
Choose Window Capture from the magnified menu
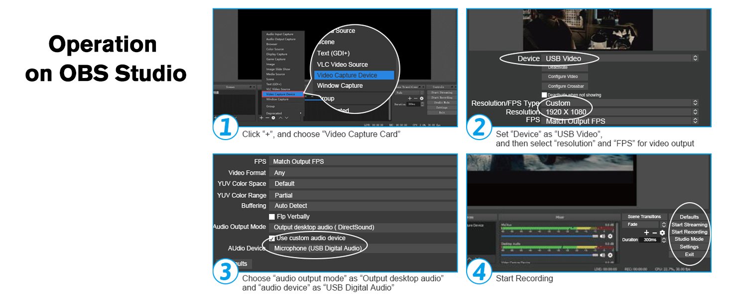coord(340,86)
